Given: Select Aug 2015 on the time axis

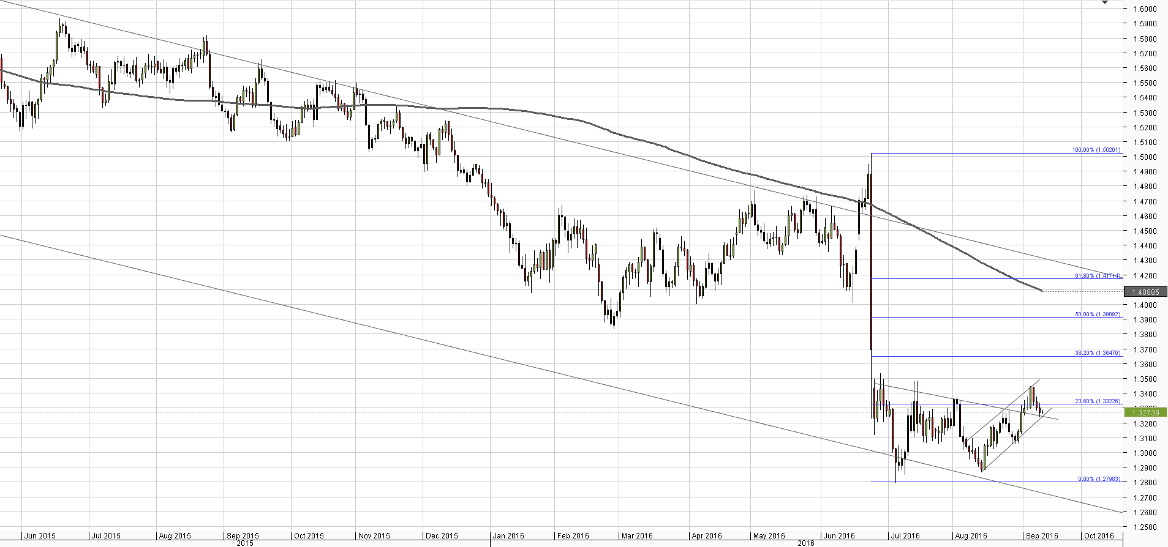Looking at the screenshot, I should 175,536.
